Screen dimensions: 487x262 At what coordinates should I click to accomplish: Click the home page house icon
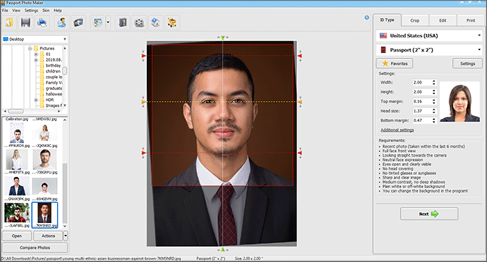[x=155, y=22]
